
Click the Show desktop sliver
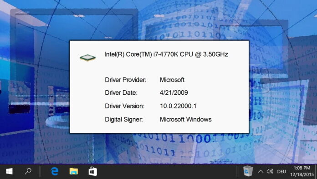pos(316,172)
